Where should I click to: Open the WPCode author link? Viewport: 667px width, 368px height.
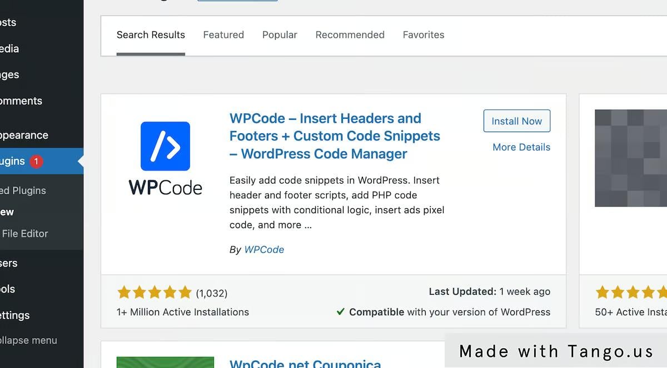(264, 250)
